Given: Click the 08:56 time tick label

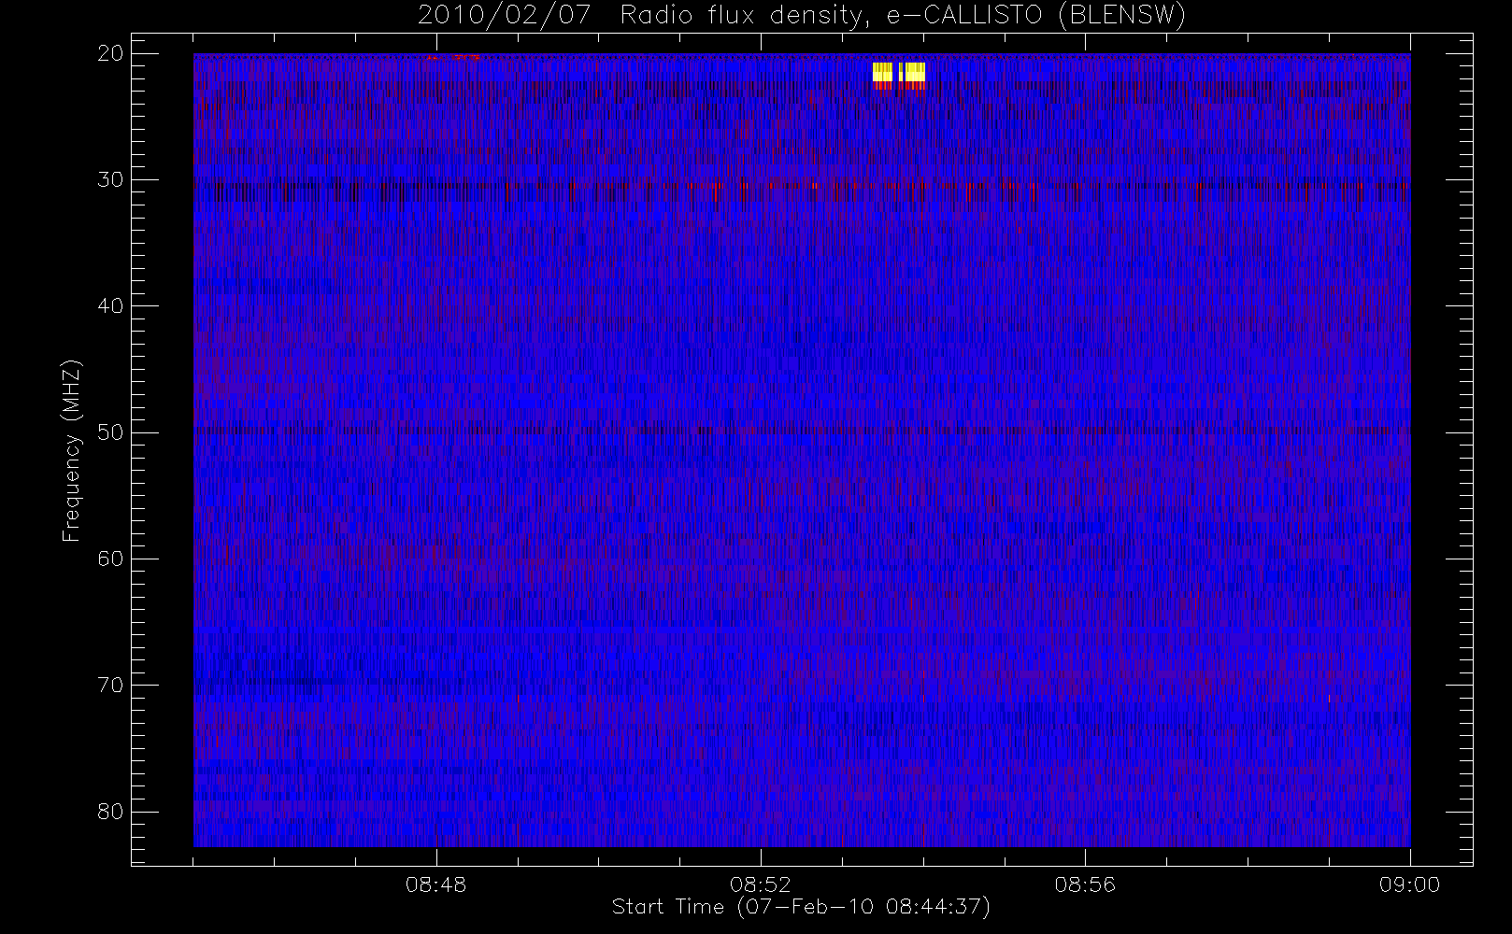Looking at the screenshot, I should tap(1085, 884).
